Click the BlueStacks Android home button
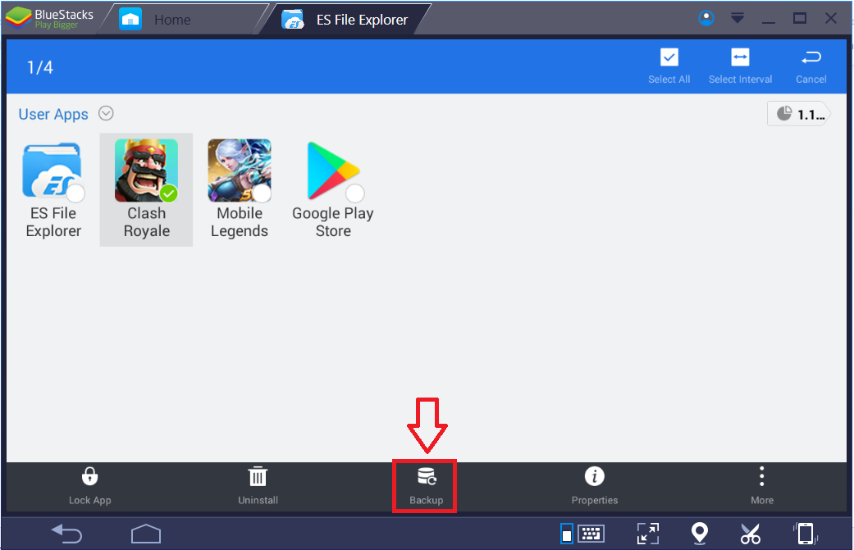This screenshot has height=550, width=854. click(146, 534)
